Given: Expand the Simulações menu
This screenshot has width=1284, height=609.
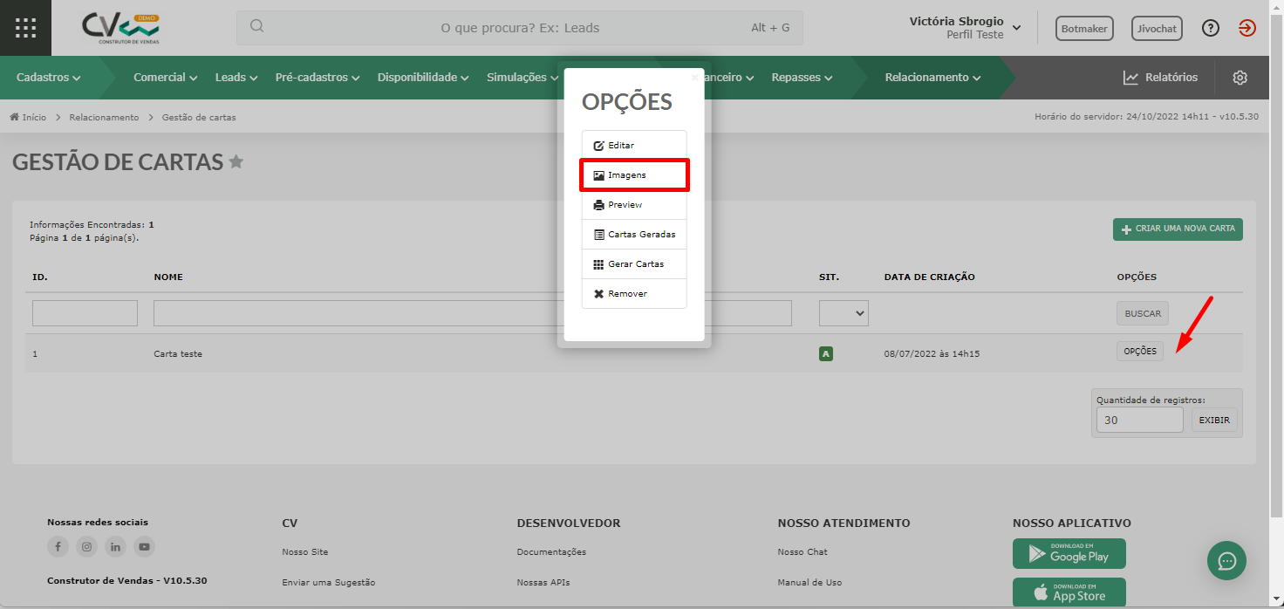Looking at the screenshot, I should coord(522,78).
